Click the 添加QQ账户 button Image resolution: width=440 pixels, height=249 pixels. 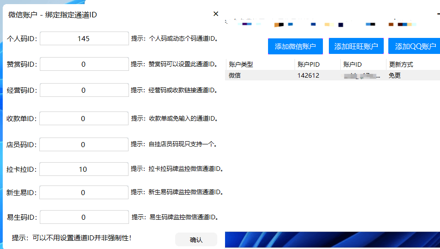tap(414, 47)
